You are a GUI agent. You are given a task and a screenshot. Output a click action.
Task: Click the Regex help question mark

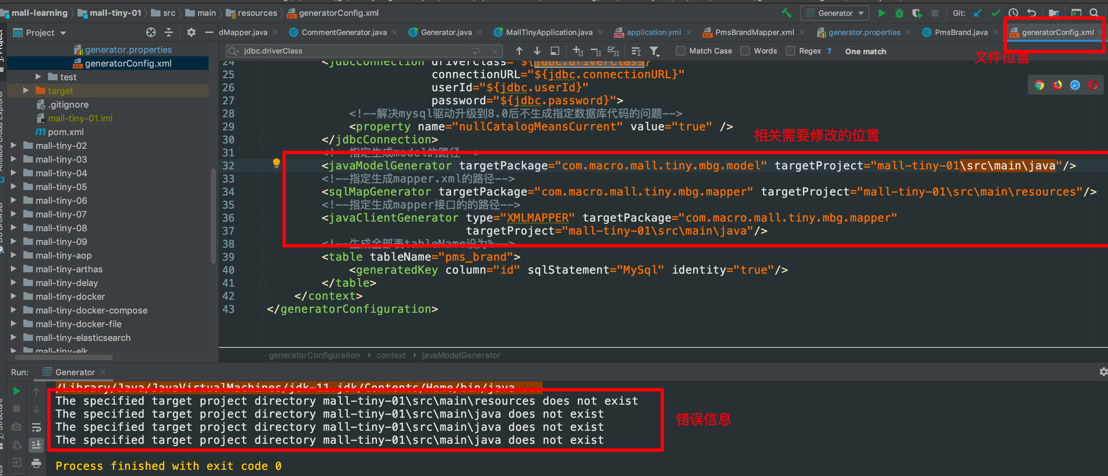click(829, 51)
